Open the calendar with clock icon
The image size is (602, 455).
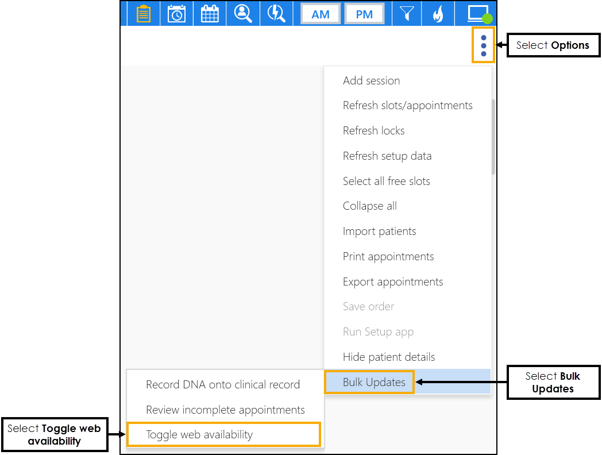176,14
